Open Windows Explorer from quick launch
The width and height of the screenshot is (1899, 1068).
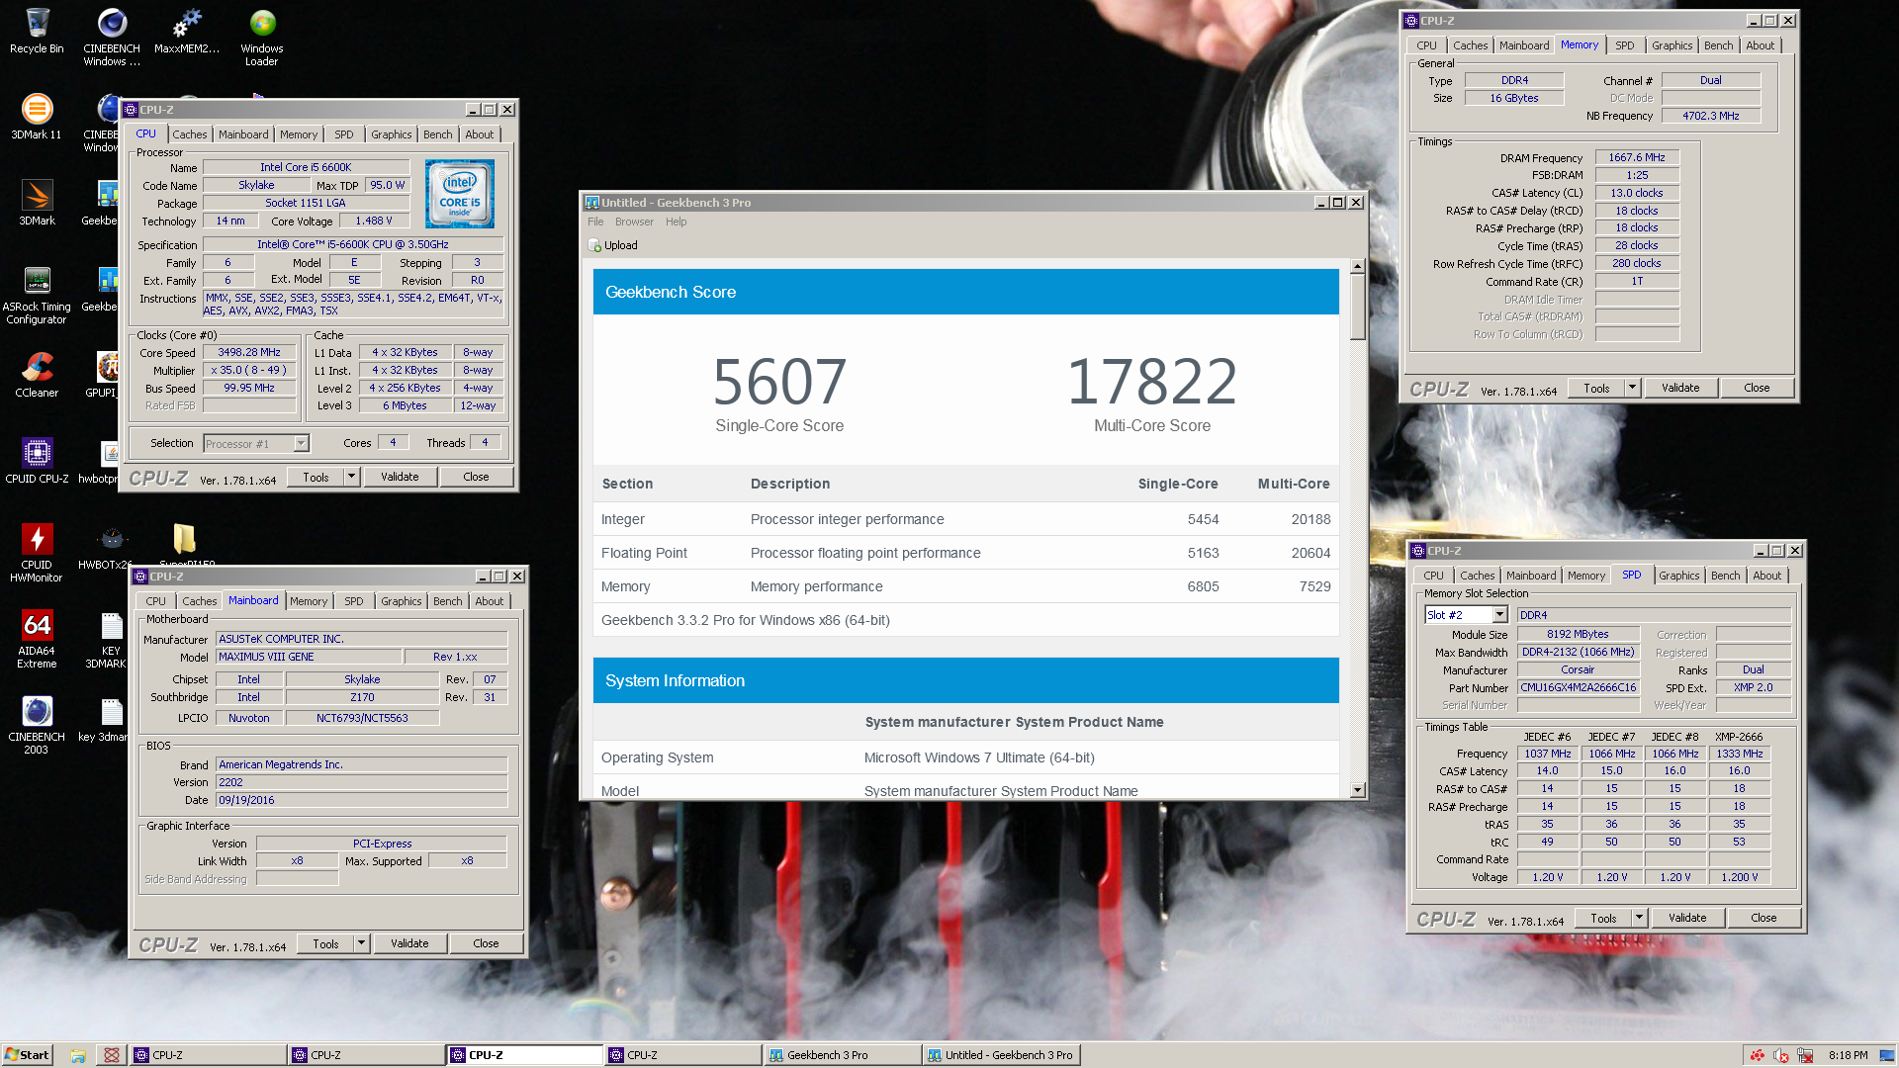(78, 1055)
